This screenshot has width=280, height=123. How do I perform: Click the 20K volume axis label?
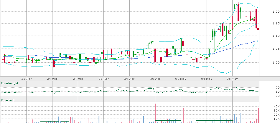tap(276, 115)
